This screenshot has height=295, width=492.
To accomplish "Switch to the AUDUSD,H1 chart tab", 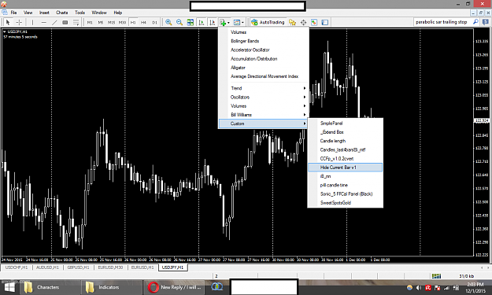I will (47, 267).
